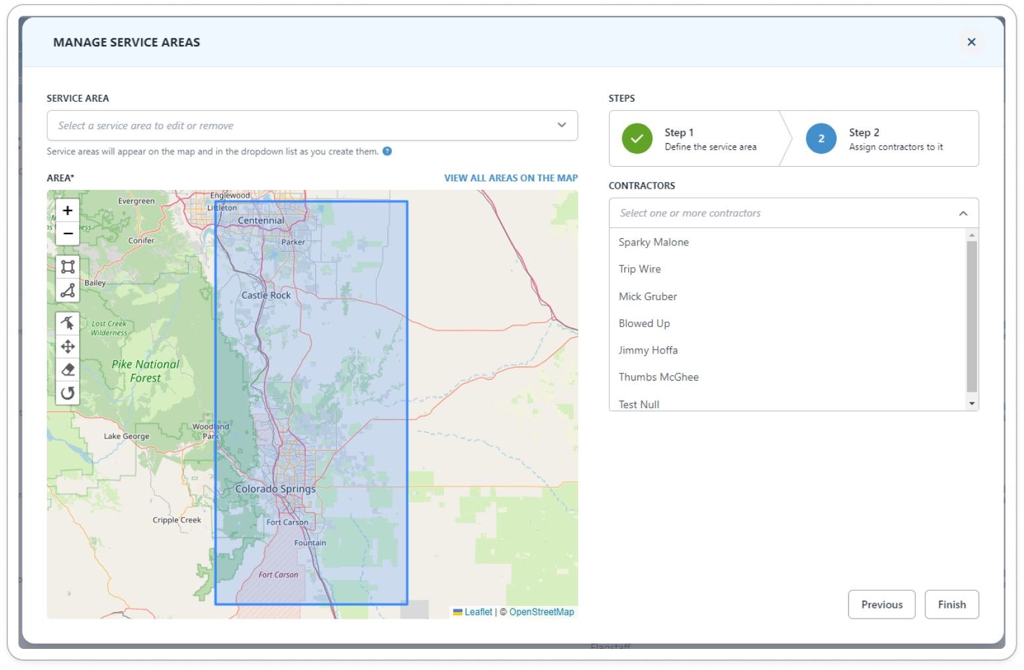Select the edit vertices tool
The height and width of the screenshot is (670, 1024).
(x=67, y=323)
